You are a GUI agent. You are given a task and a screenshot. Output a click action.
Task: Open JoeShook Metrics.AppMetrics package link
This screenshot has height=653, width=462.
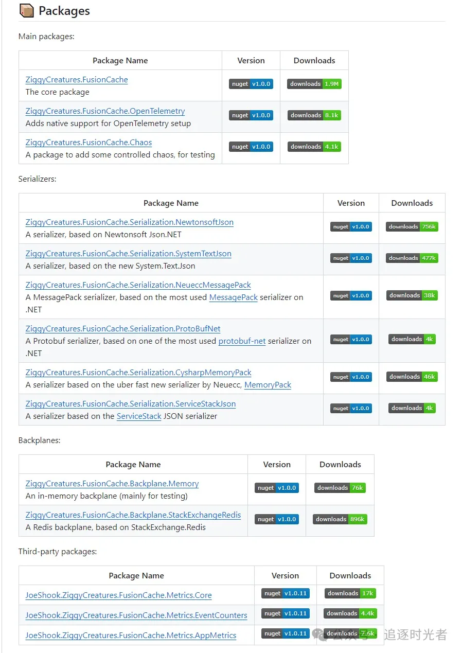pyautogui.click(x=131, y=636)
